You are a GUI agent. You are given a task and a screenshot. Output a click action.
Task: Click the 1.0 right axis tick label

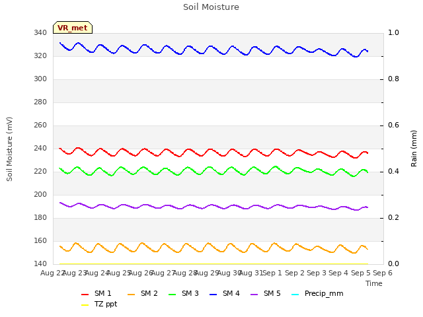[393, 33]
